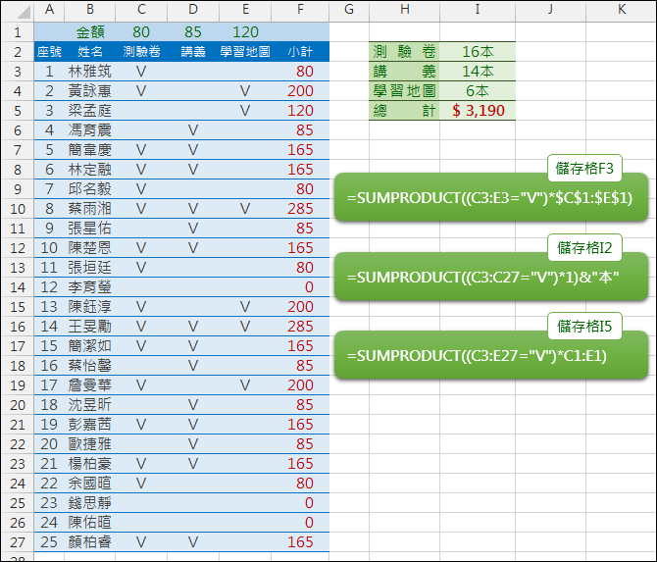Image resolution: width=657 pixels, height=562 pixels.
Task: Click price cell 120 in row 1
Action: click(245, 32)
